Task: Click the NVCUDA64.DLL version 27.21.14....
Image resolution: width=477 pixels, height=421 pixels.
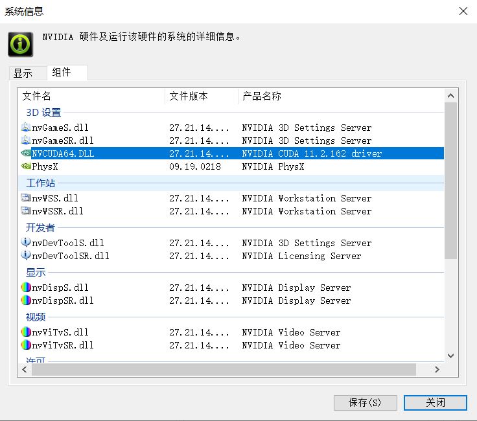Action: pos(199,154)
